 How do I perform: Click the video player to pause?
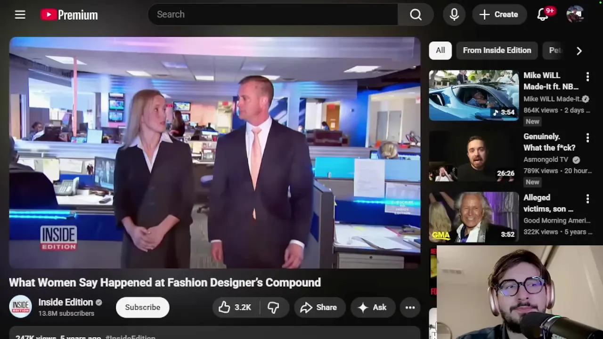tap(215, 153)
